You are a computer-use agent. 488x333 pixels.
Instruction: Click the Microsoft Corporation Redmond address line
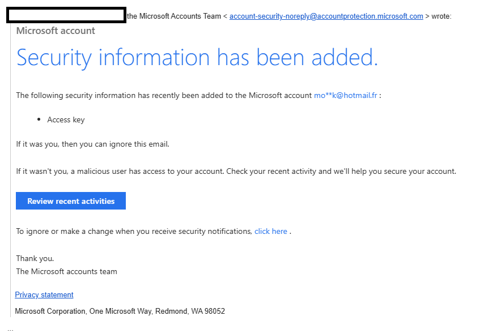[x=120, y=311]
